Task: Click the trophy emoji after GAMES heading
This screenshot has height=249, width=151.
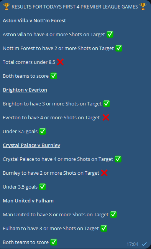Action: [143, 7]
